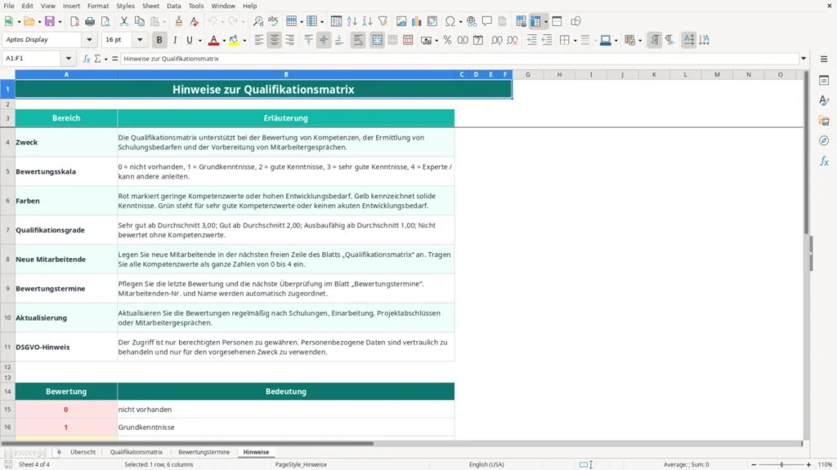This screenshot has width=837, height=470.
Task: Toggle Merge and Center Cells
Action: (377, 40)
